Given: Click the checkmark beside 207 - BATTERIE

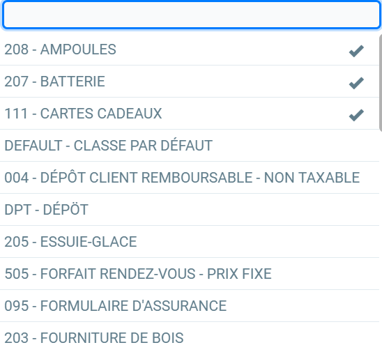Looking at the screenshot, I should 356,83.
